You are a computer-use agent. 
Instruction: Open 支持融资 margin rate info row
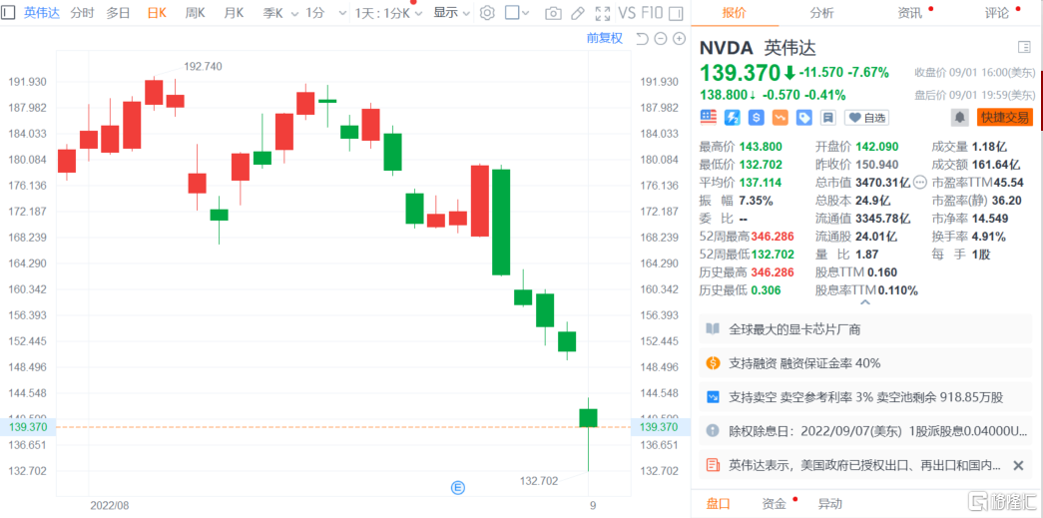click(x=865, y=363)
